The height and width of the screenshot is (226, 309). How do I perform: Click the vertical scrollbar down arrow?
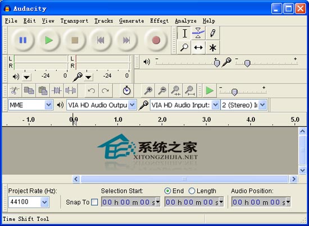(x=302, y=170)
